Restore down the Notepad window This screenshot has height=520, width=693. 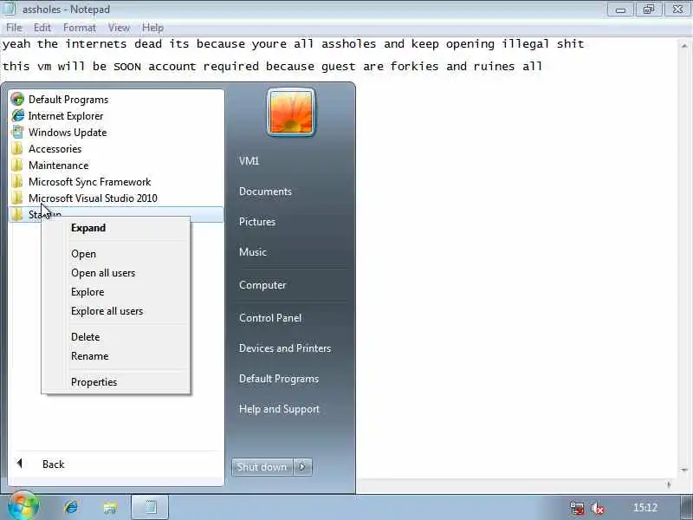[x=648, y=10]
